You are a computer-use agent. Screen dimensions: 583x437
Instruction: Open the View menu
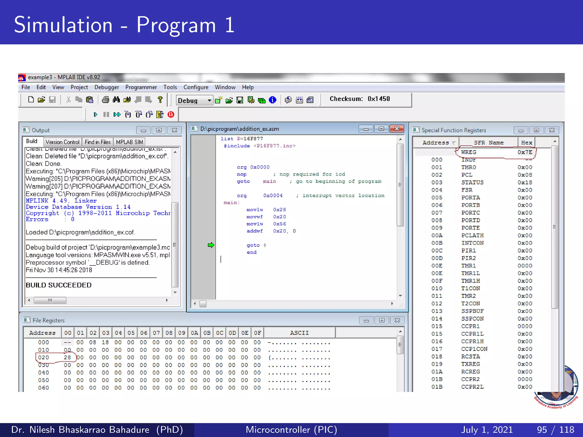click(x=58, y=87)
